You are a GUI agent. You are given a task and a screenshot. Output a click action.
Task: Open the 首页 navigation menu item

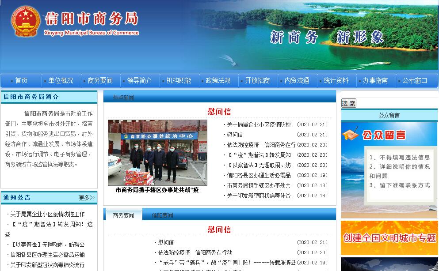click(21, 81)
